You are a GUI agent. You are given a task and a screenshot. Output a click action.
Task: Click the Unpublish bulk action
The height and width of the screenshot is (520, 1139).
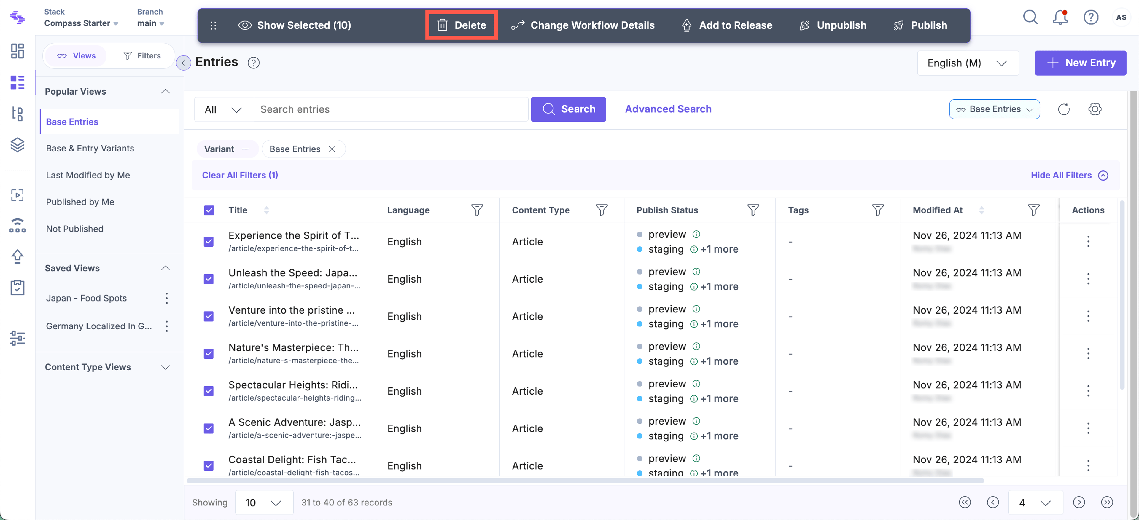(833, 25)
